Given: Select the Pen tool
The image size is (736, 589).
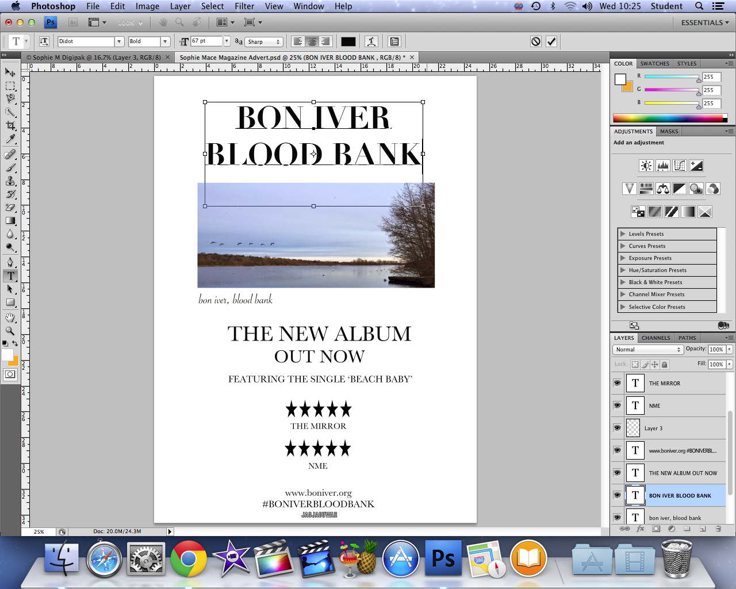Looking at the screenshot, I should 10,262.
